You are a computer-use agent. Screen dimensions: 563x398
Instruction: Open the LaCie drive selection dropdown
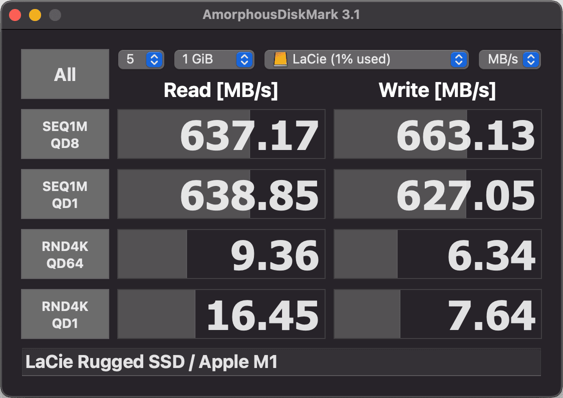point(366,59)
